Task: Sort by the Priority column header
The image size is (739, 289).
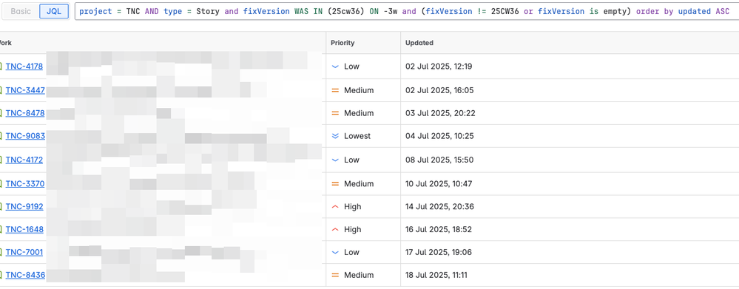Action: click(342, 43)
